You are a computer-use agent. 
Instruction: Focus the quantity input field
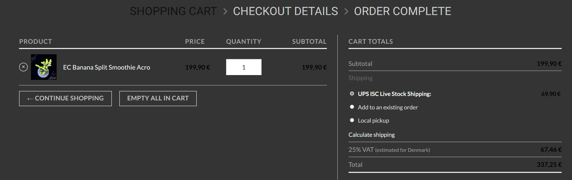[244, 67]
